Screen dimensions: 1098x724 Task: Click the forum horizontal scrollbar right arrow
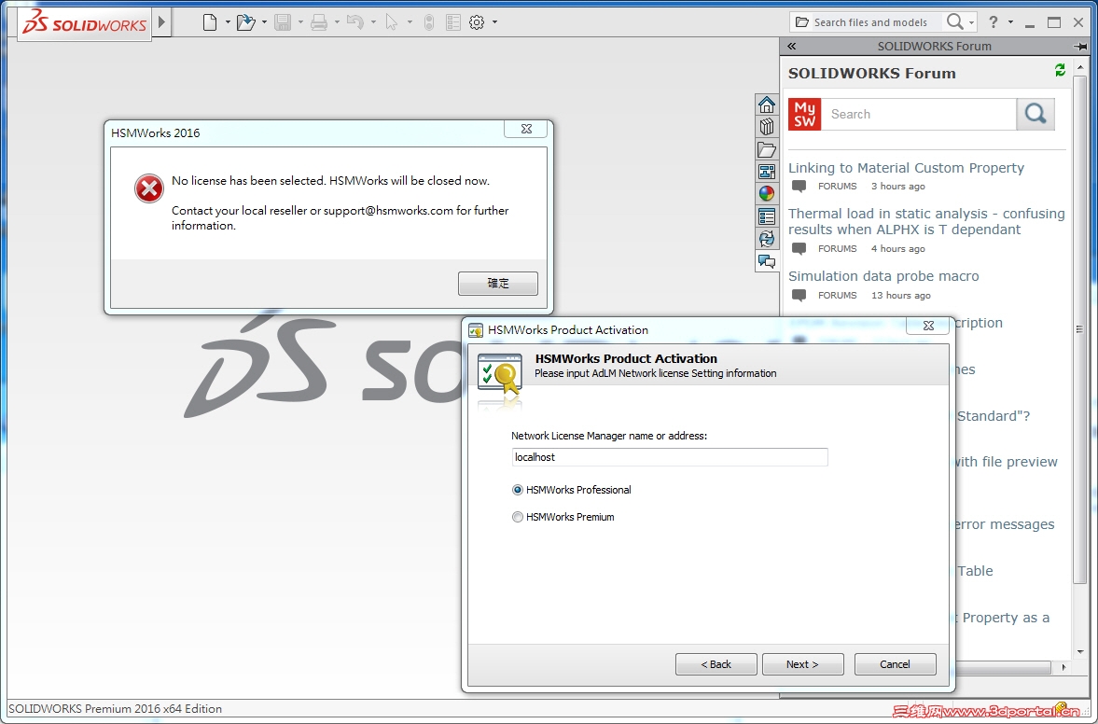tap(1063, 667)
